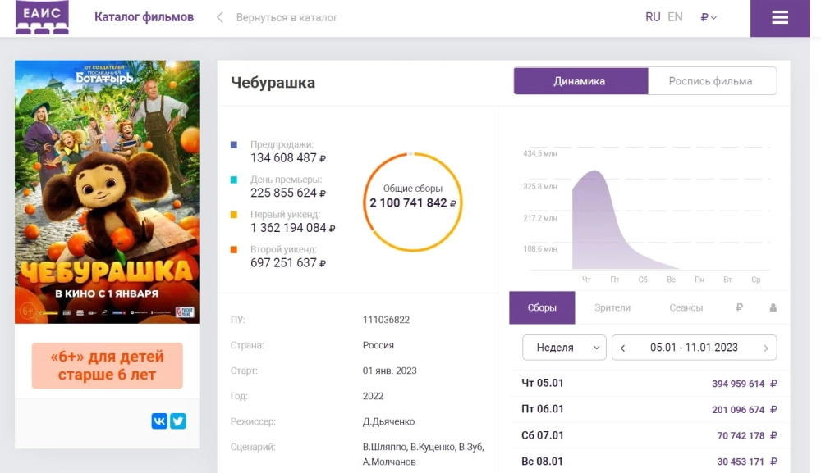This screenshot has width=821, height=473.
Task: Share via Twitter icon
Action: 178,421
